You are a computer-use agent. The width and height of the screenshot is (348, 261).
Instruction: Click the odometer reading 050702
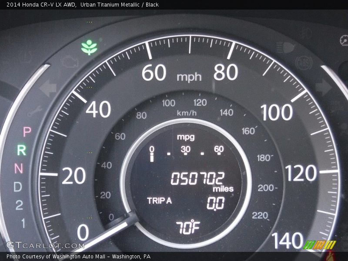[197, 178]
